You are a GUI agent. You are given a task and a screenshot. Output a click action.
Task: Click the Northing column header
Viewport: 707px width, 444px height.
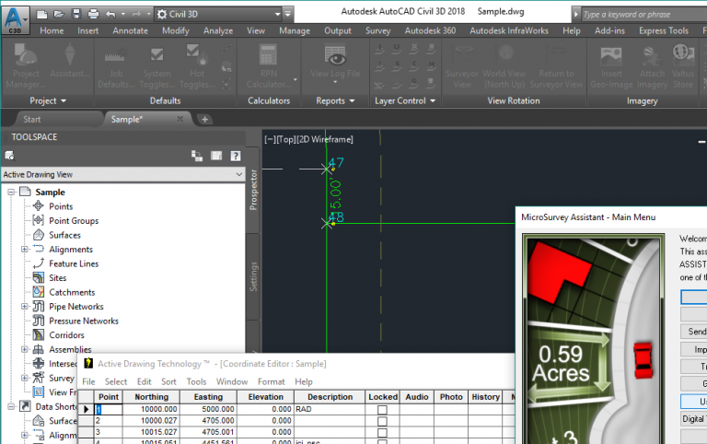coord(151,397)
